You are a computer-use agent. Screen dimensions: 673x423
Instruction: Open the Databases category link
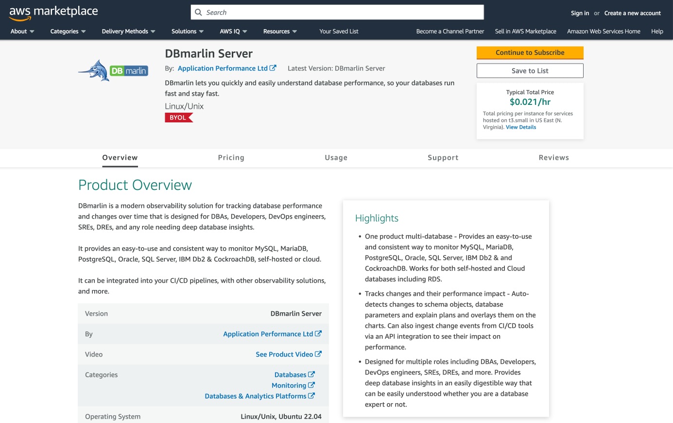click(291, 374)
